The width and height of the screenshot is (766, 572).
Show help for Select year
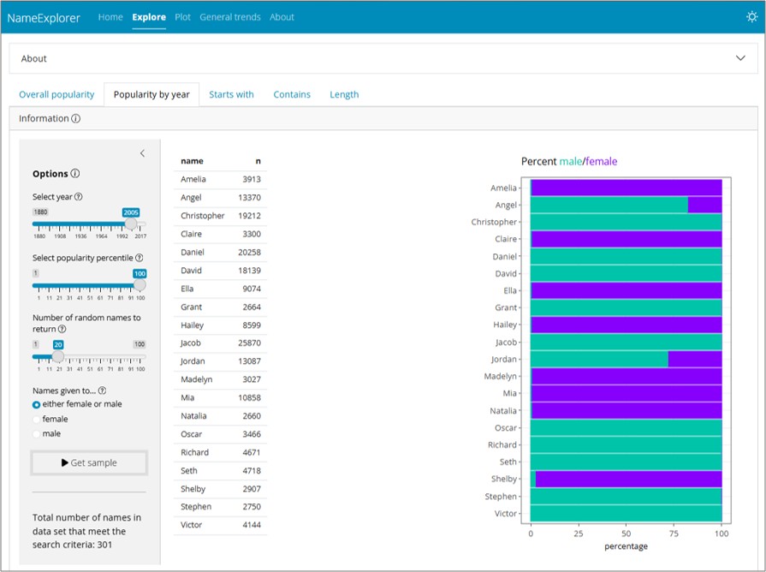click(78, 197)
